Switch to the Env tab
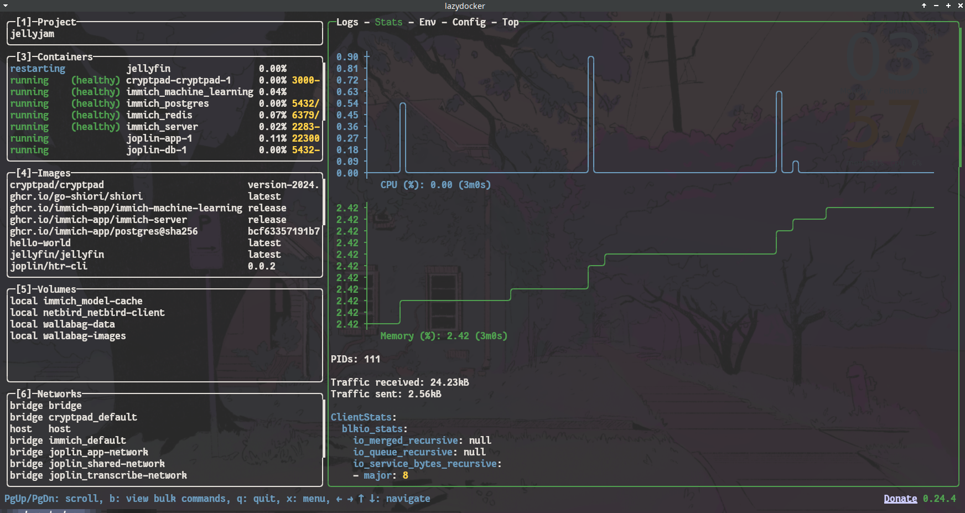Screen dimensions: 965x513 click(x=427, y=22)
